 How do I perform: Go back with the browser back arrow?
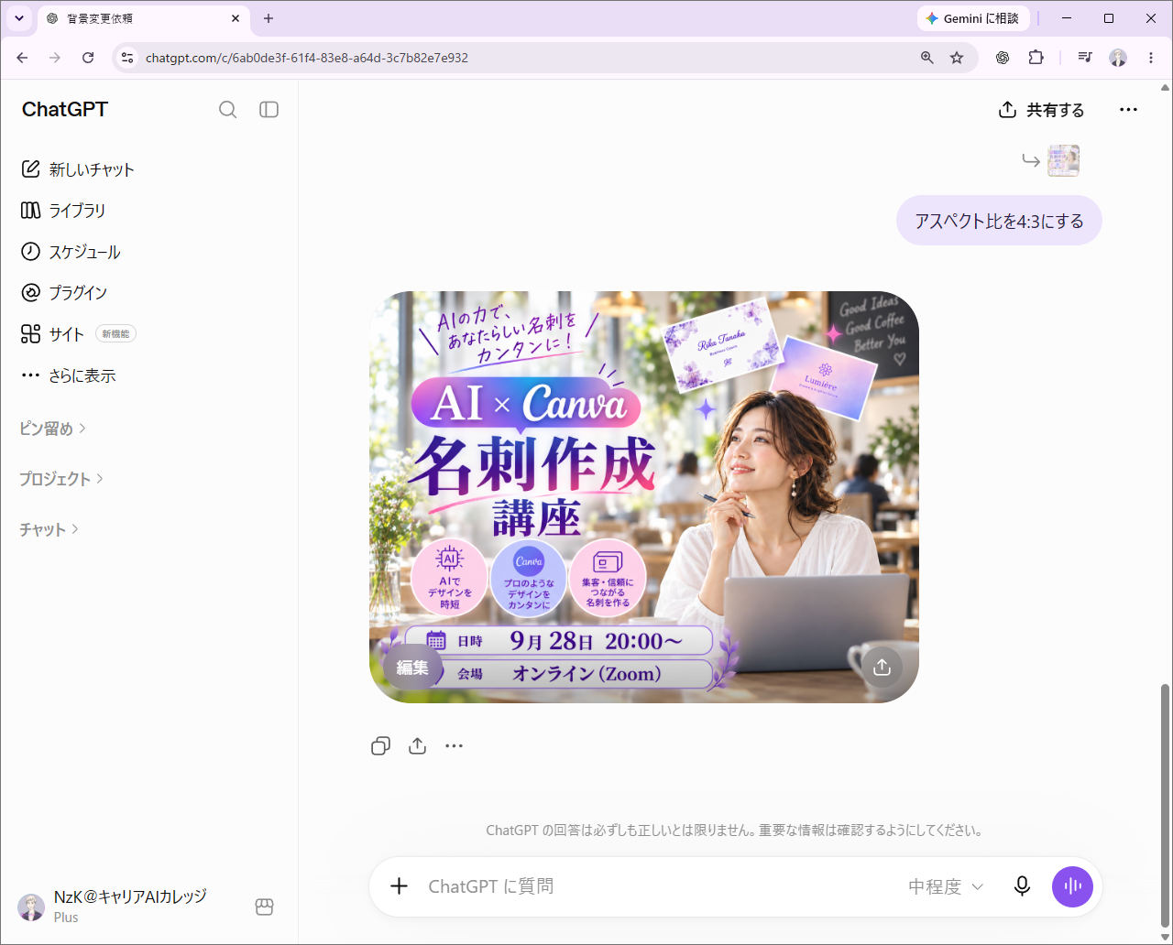[x=22, y=58]
